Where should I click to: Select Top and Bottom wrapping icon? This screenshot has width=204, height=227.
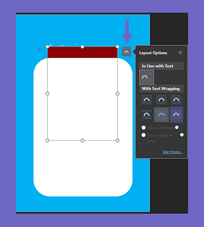coord(146,114)
